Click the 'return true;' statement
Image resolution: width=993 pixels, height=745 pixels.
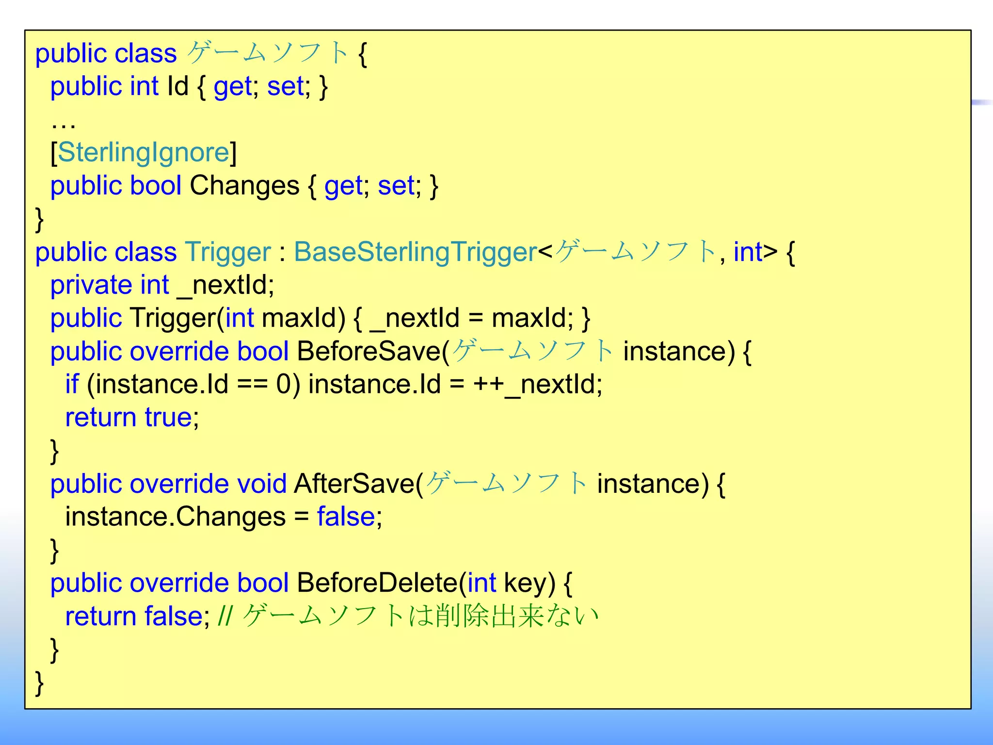132,418
